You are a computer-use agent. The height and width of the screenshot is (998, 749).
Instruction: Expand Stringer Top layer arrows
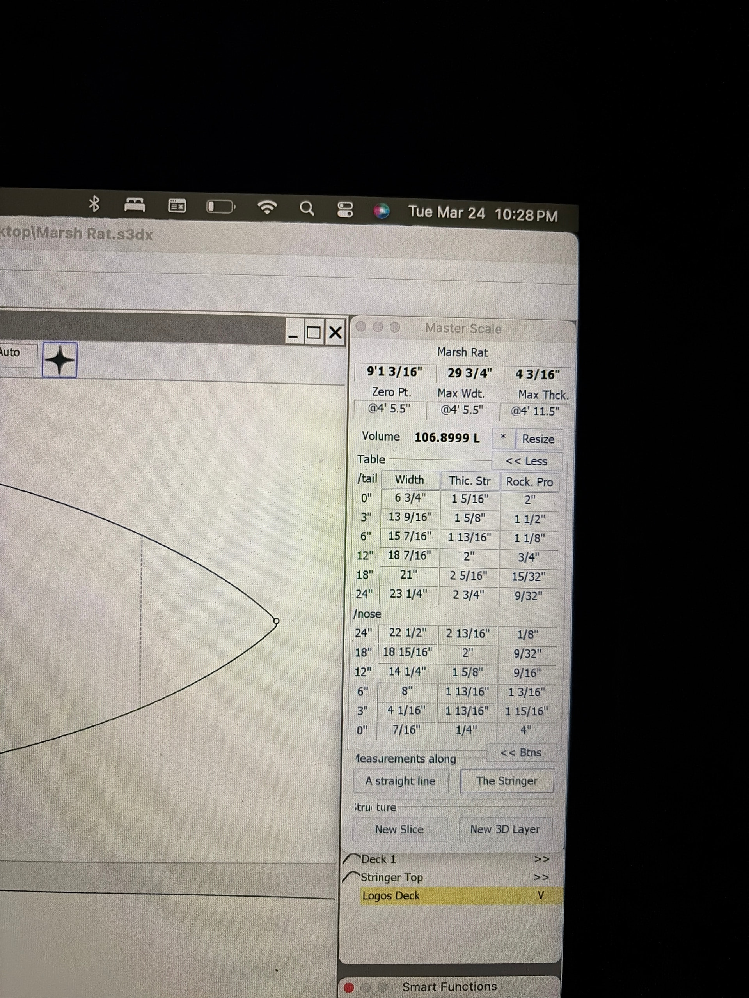coord(541,878)
